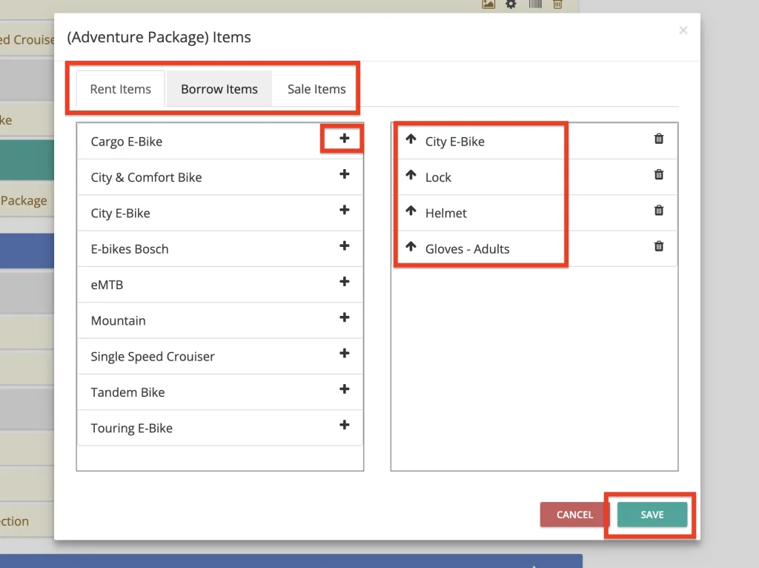Open the settings gear icon behind the dialog
The image size is (759, 568).
[511, 4]
